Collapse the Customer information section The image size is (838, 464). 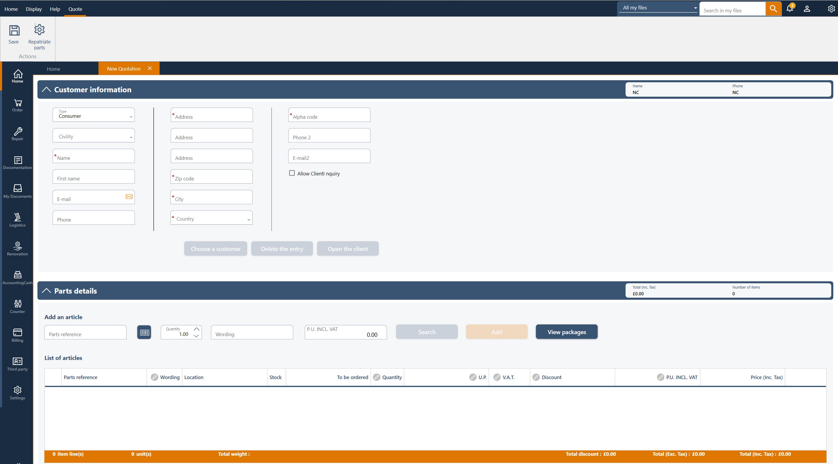pos(46,90)
